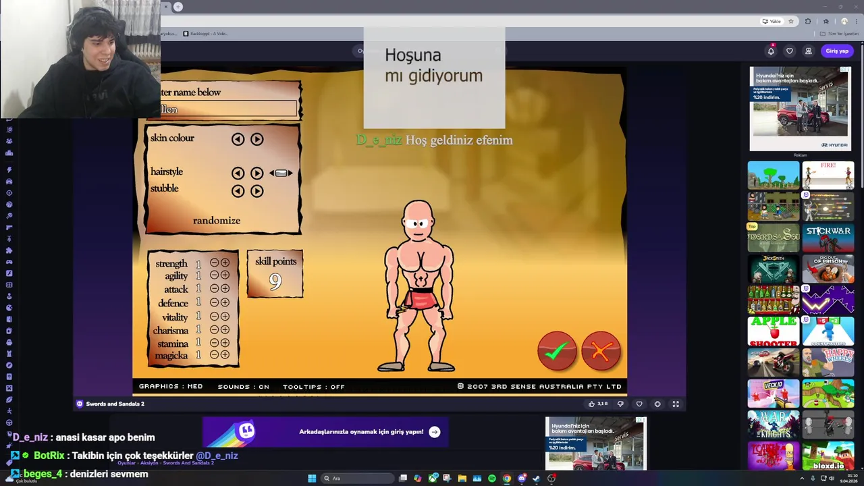Enter fullscreen mode for the game
Screen dimensions: 864x486
[x=676, y=404]
